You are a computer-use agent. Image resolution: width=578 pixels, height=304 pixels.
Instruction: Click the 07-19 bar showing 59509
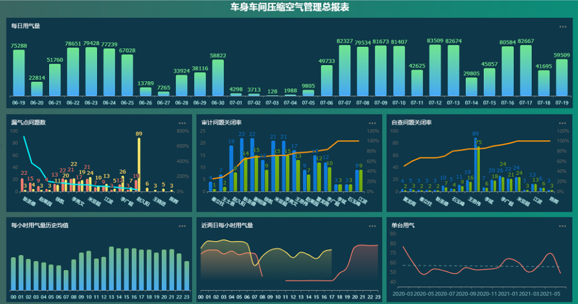[562, 78]
